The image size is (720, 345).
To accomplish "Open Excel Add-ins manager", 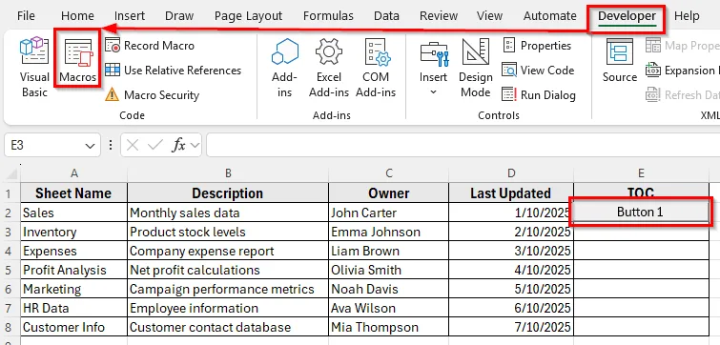I will tap(329, 67).
